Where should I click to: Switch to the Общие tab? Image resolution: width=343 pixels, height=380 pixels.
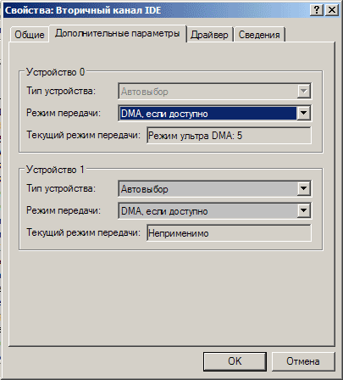[30, 35]
